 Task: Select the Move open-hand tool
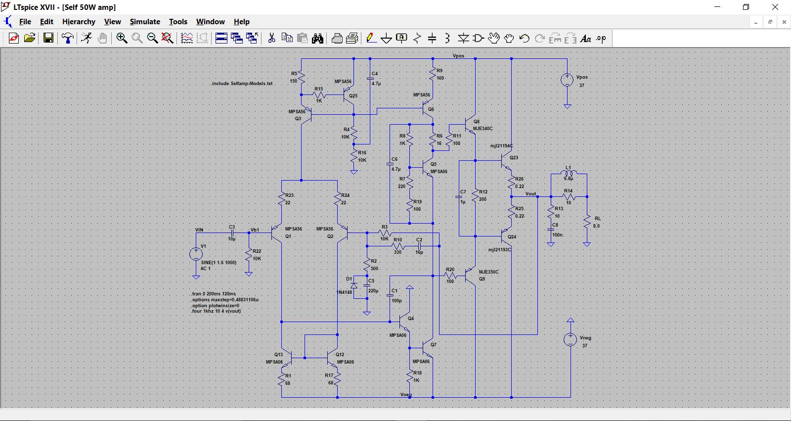tap(494, 38)
